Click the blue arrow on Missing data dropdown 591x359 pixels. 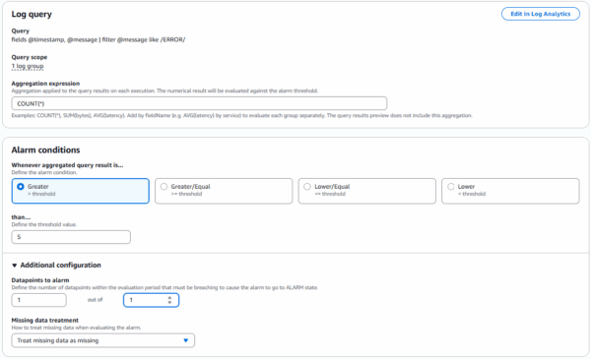[185, 340]
